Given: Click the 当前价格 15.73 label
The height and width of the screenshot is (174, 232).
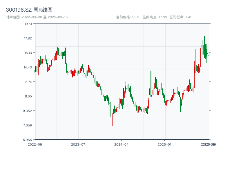Looking at the screenshot, I should (128, 17).
